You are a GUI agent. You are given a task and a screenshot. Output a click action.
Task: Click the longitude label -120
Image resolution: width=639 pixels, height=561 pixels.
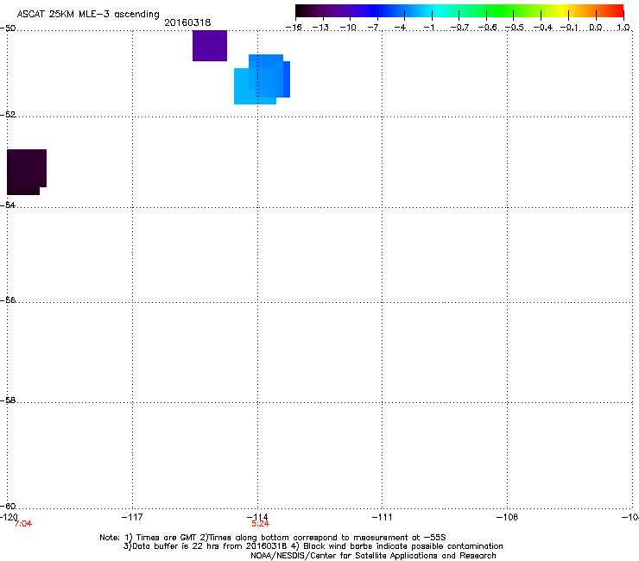coord(9,517)
